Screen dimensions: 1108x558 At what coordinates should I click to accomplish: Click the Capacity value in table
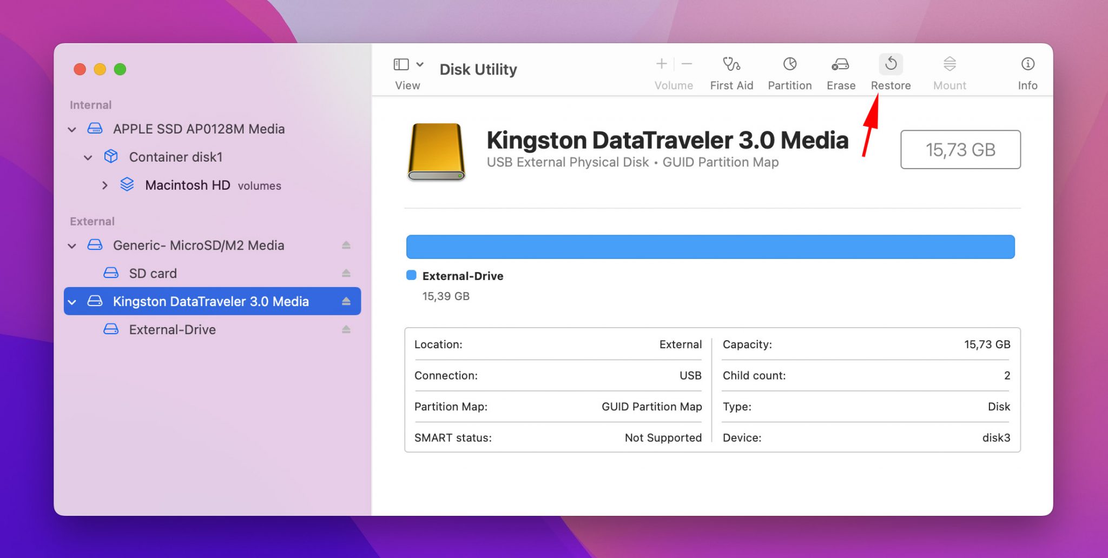point(987,344)
